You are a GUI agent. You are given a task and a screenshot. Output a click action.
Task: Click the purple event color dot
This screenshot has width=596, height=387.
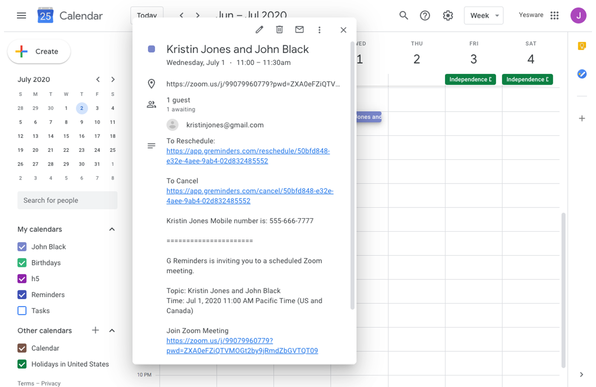(x=151, y=49)
